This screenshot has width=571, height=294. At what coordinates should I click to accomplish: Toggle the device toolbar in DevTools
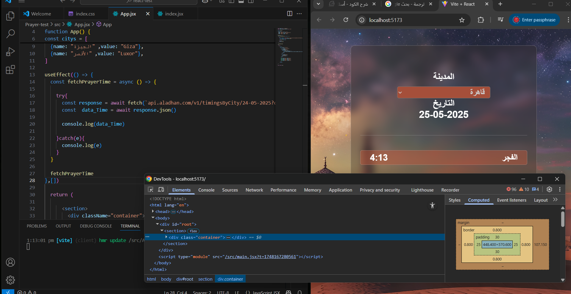(x=161, y=190)
